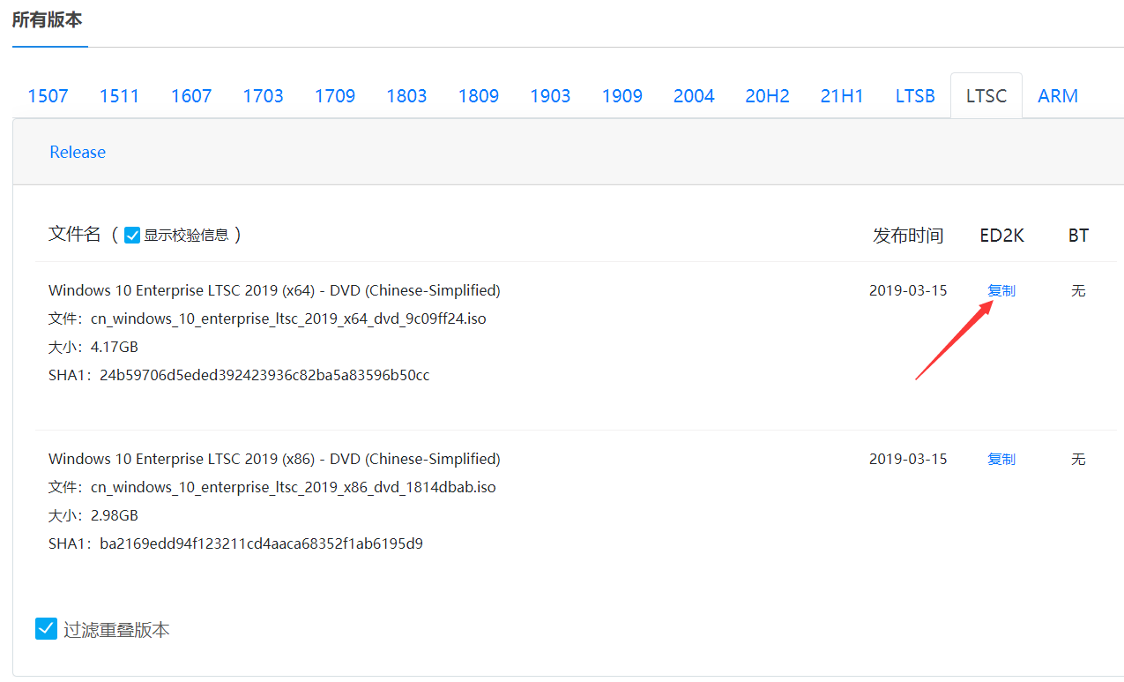
Task: Click the 4.17GB size text
Action: pyautogui.click(x=115, y=347)
